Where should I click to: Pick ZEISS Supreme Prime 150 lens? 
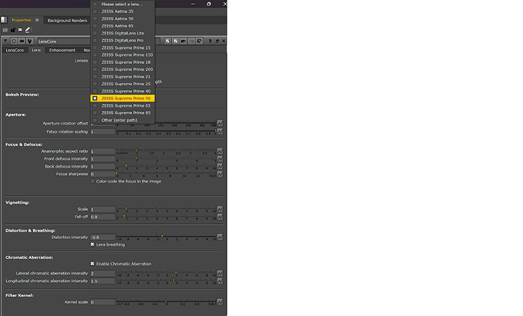(122, 55)
